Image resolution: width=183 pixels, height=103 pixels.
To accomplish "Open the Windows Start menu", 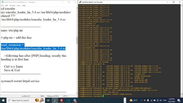I will pos(3,100).
